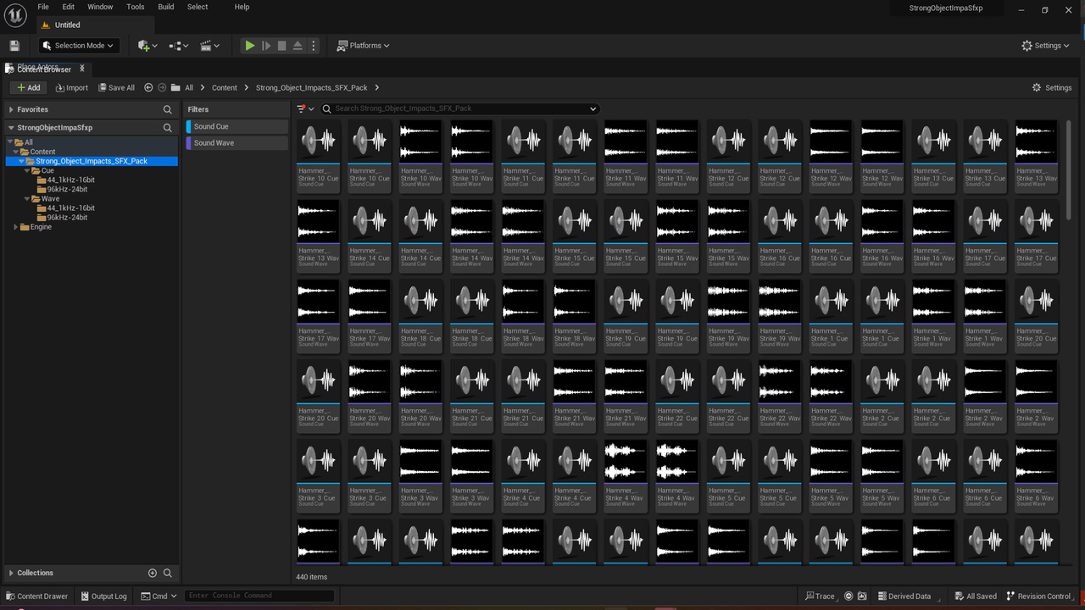1085x610 pixels.
Task: Add a new collection with plus icon
Action: click(153, 573)
